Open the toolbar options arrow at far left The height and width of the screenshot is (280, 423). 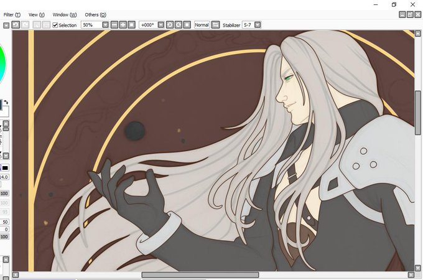pyautogui.click(x=6, y=26)
